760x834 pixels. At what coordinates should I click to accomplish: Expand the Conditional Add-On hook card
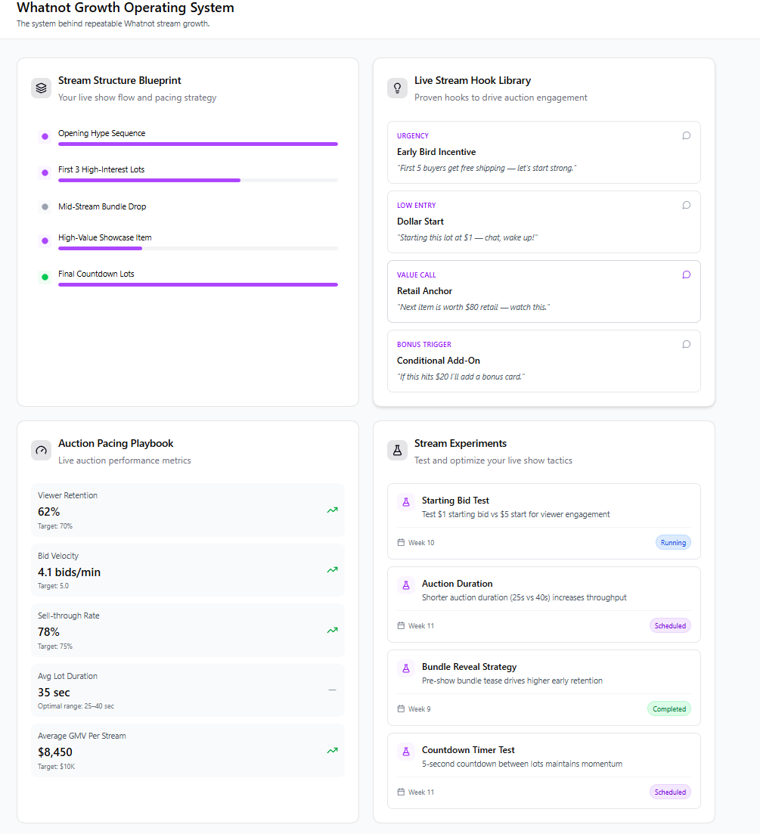543,361
